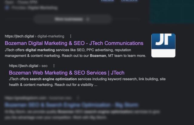Click the blurred Website link at top
The width and height of the screenshot is (194, 125).
[x=107, y=1]
